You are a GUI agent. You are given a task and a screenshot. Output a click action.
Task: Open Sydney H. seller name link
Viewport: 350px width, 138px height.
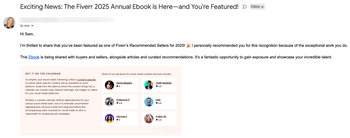161,116
